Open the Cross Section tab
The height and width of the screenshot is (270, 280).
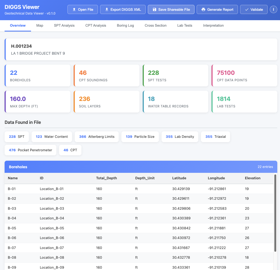click(156, 26)
